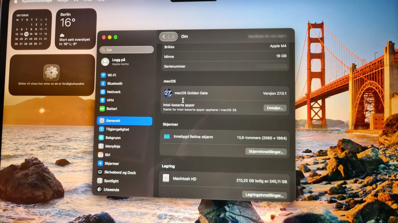
Task: Open Spotlight settings
Action: tap(108, 181)
